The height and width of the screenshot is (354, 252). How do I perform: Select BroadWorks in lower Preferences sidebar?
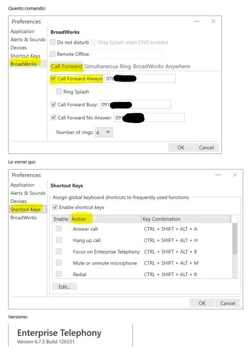point(23,217)
